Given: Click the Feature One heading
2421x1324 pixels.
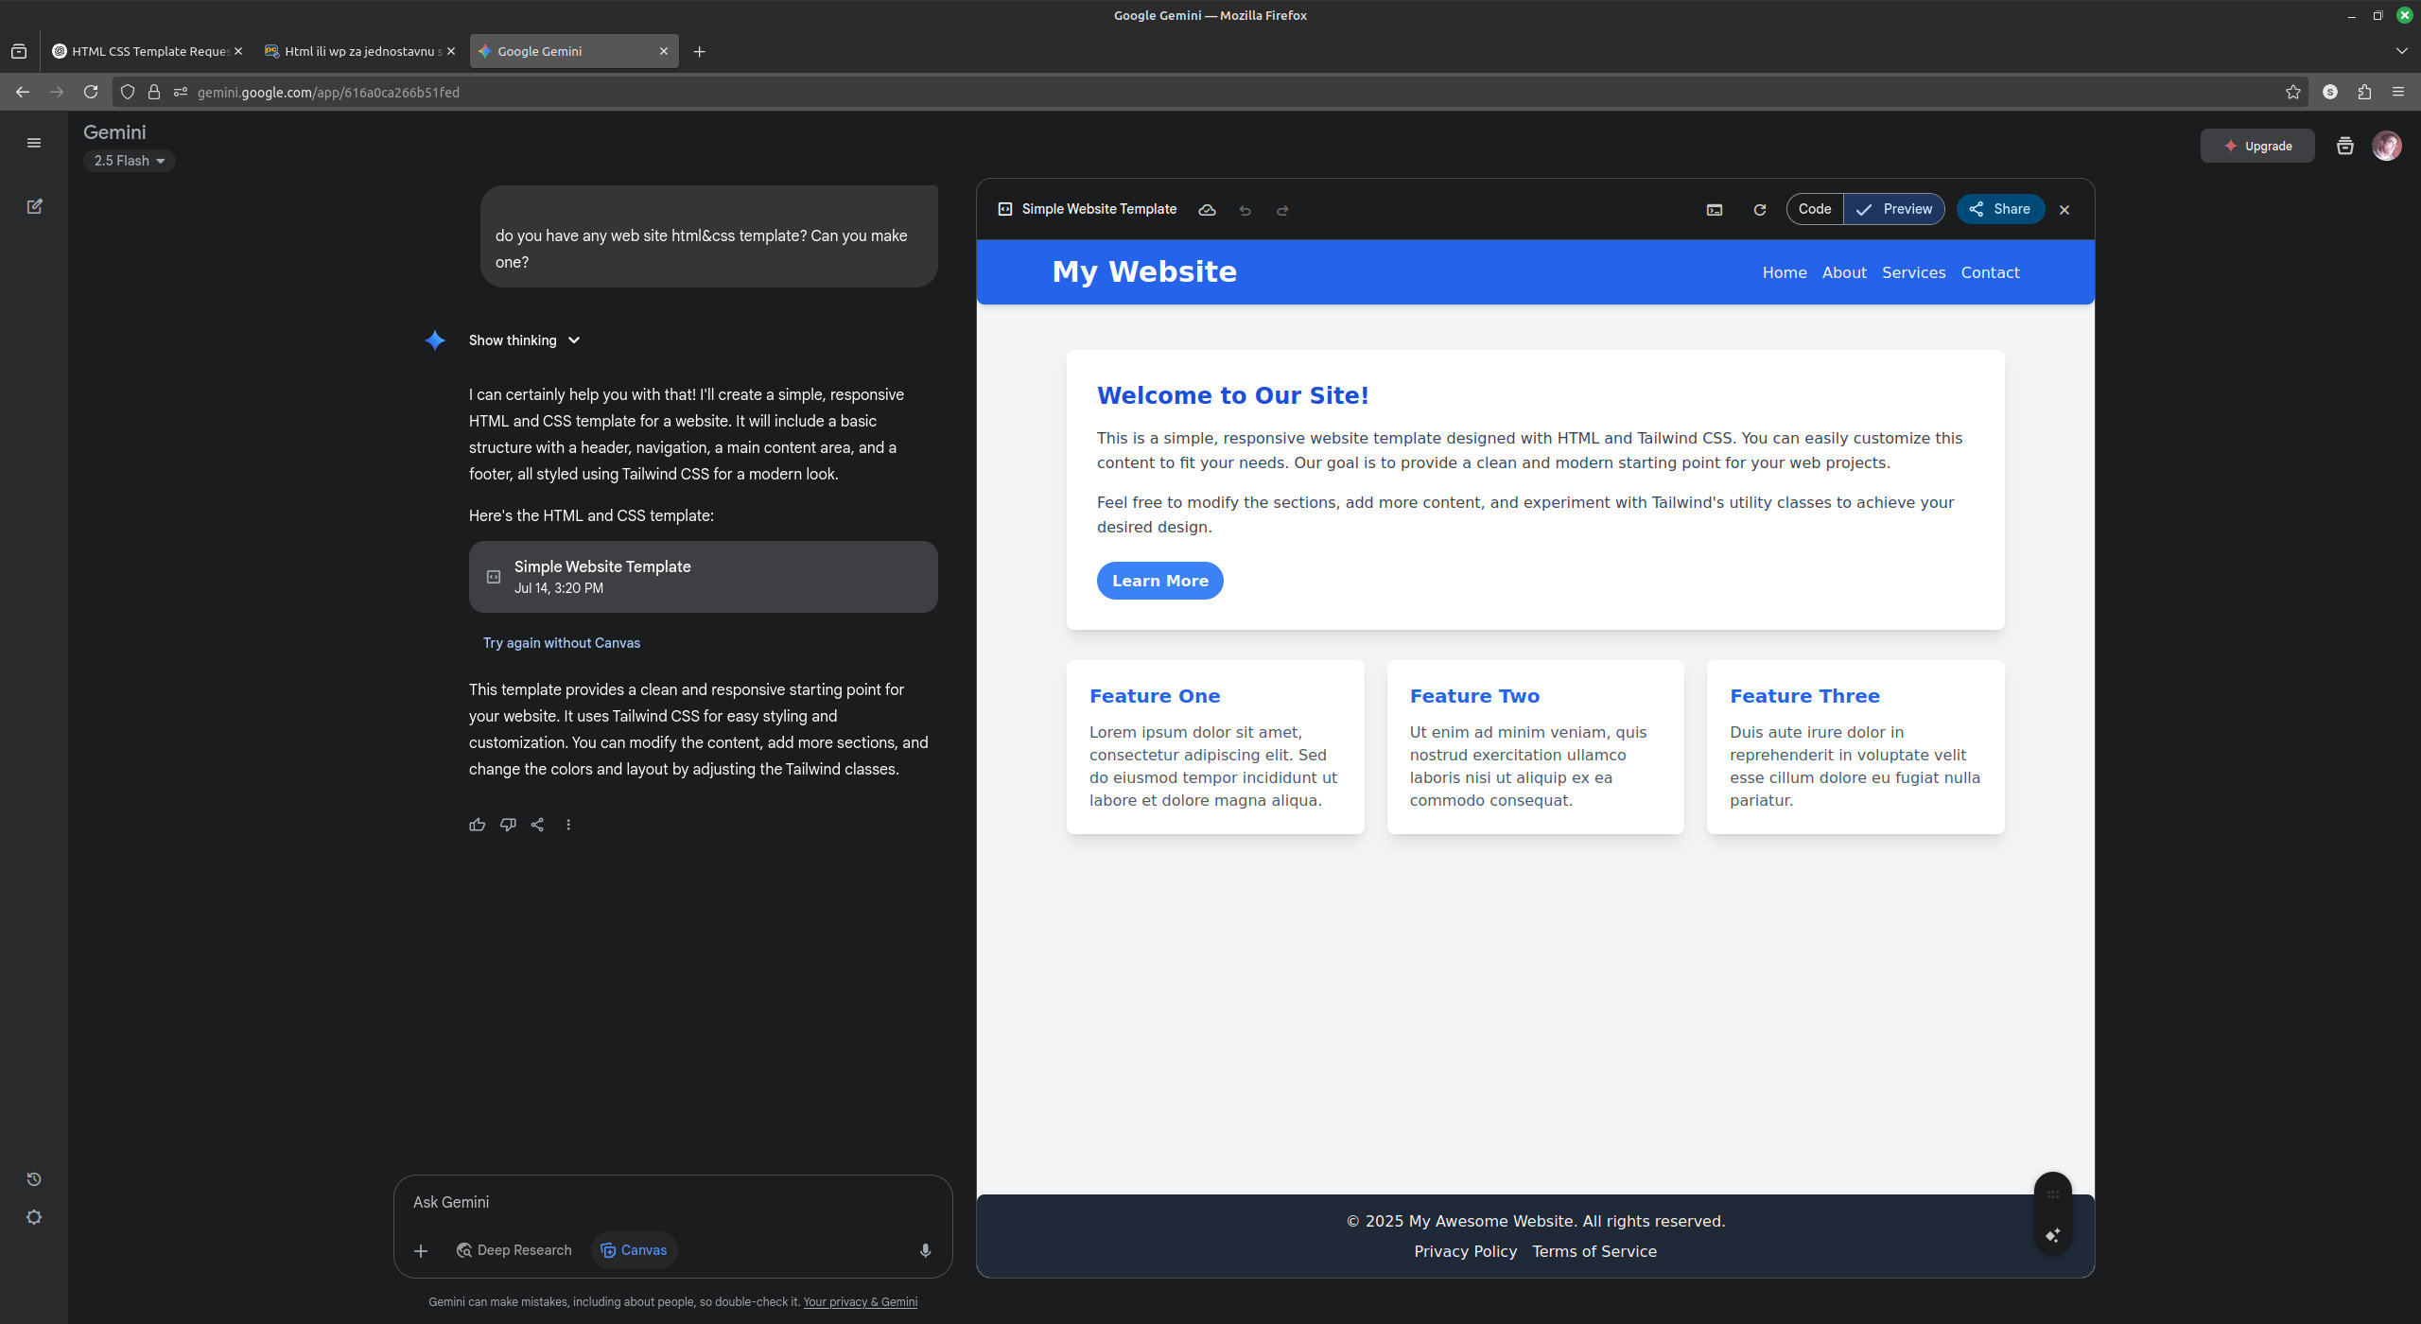Looking at the screenshot, I should [x=1155, y=696].
